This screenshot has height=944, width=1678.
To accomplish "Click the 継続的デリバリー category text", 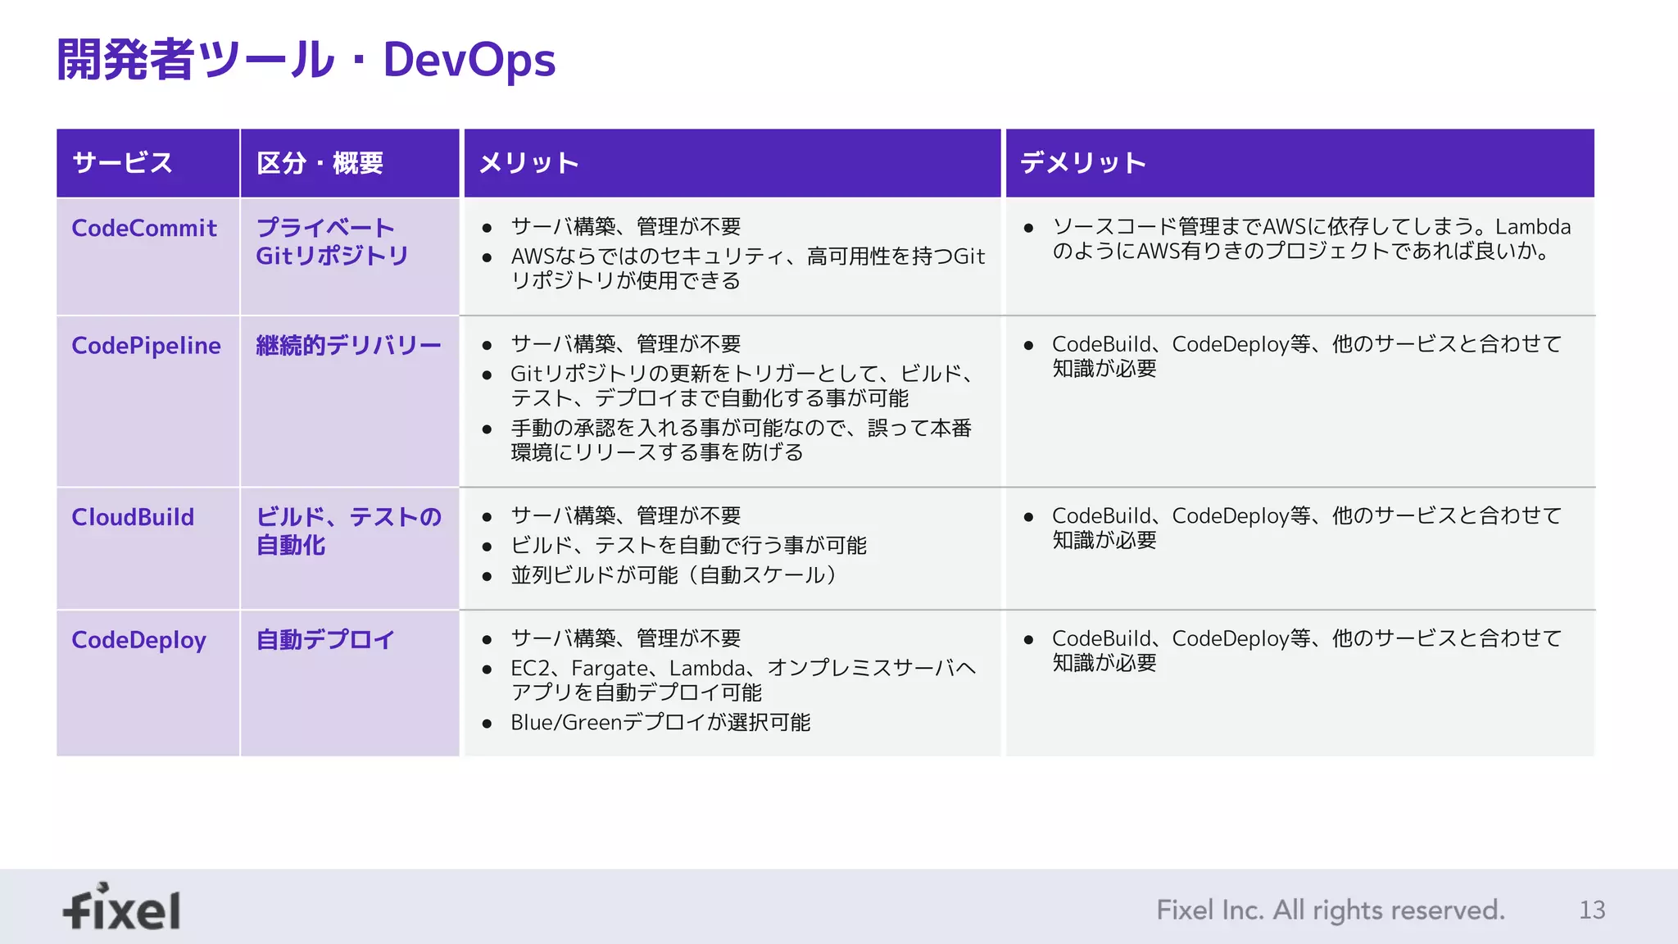I will point(348,345).
